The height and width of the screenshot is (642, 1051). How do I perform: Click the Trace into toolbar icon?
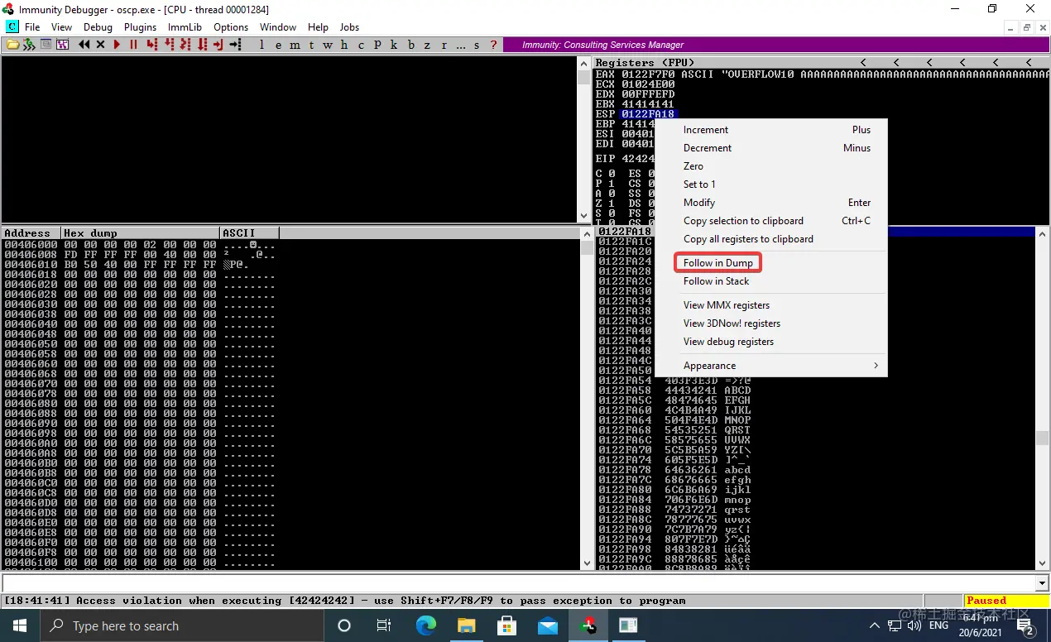click(x=185, y=45)
